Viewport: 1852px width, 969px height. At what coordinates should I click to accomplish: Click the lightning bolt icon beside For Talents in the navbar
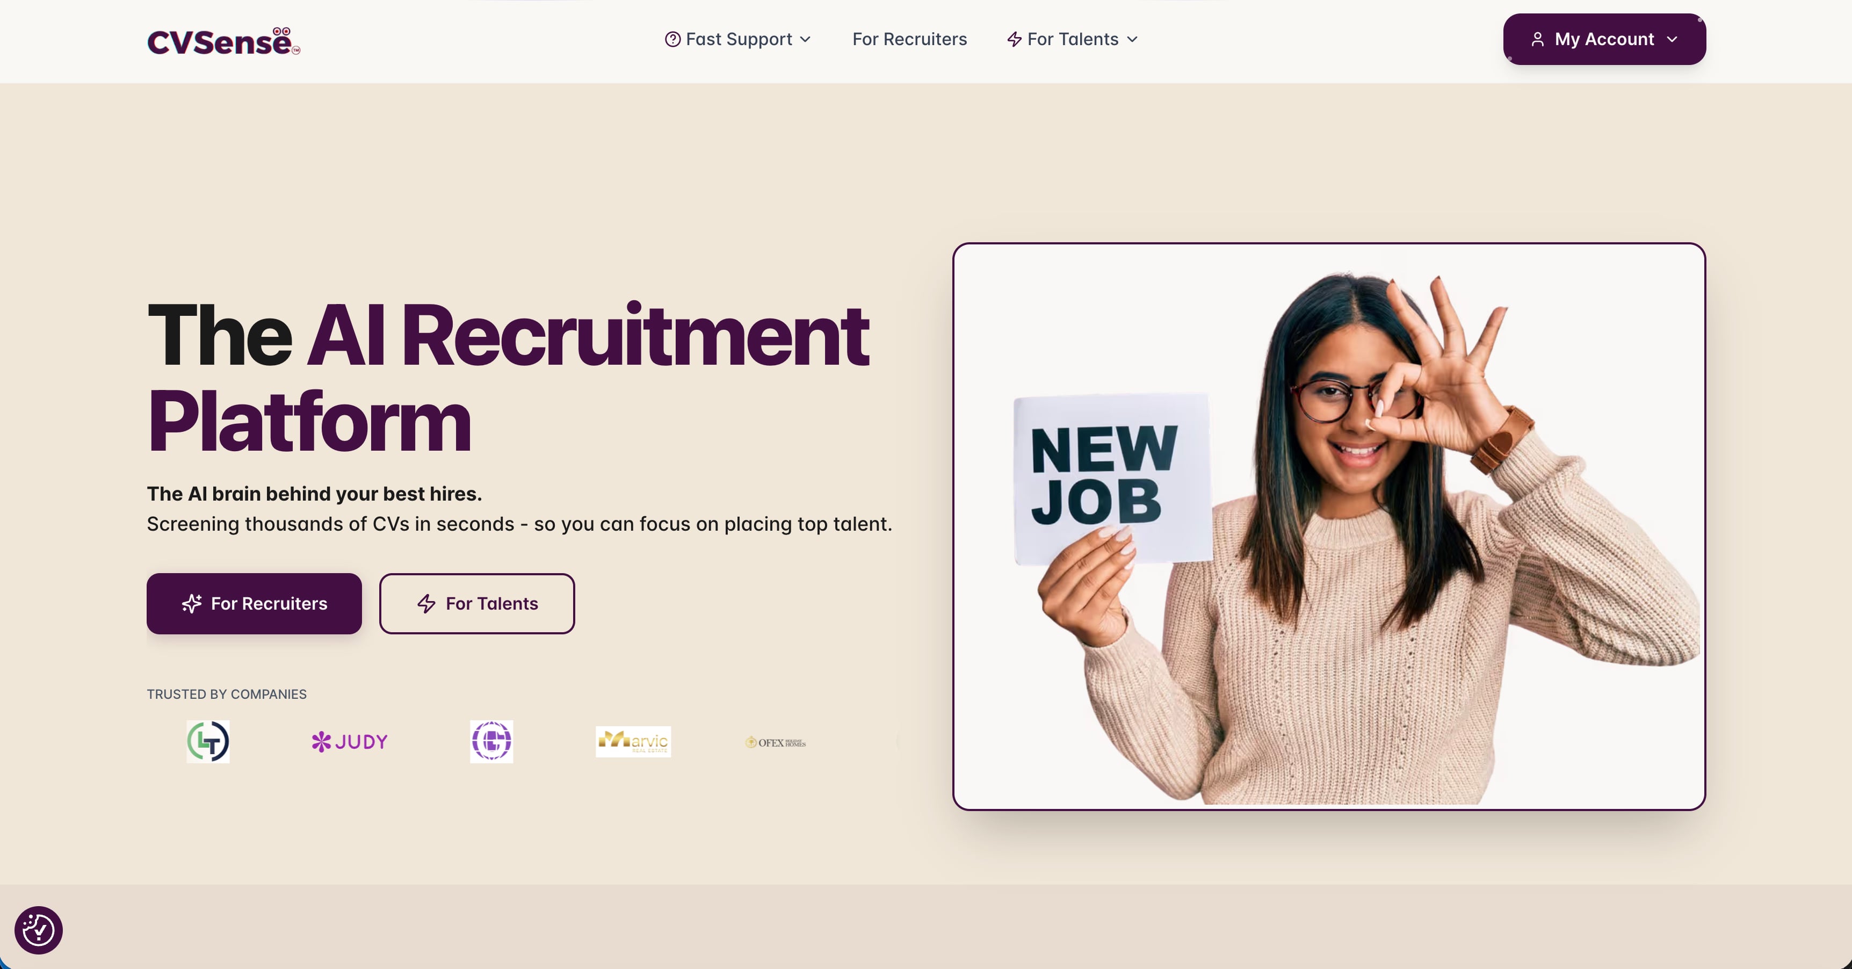click(1014, 40)
